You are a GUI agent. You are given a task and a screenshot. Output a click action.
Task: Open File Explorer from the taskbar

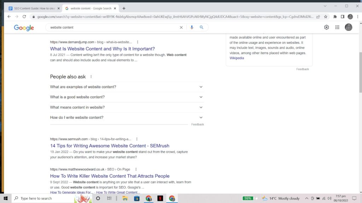tap(125, 198)
